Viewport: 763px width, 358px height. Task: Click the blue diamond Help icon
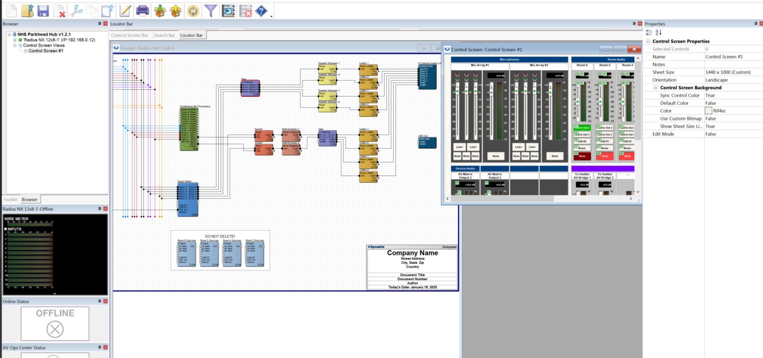(x=261, y=11)
